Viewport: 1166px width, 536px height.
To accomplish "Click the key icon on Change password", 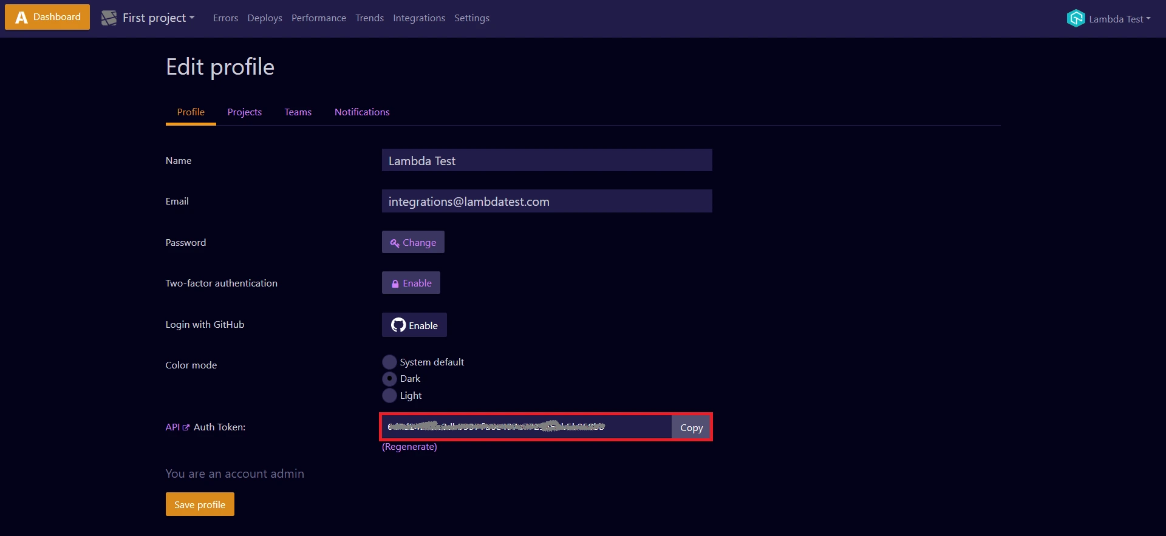I will 394,243.
